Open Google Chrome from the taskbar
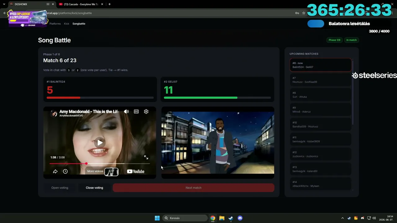The image size is (397, 223). click(x=213, y=218)
